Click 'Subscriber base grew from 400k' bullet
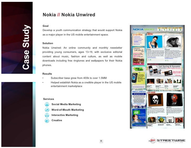The width and height of the screenshot is (191, 148). [x=79, y=78]
